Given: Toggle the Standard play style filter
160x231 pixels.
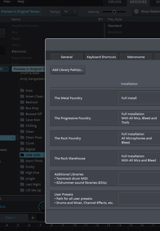Looking at the screenshot, I should (x=115, y=26).
